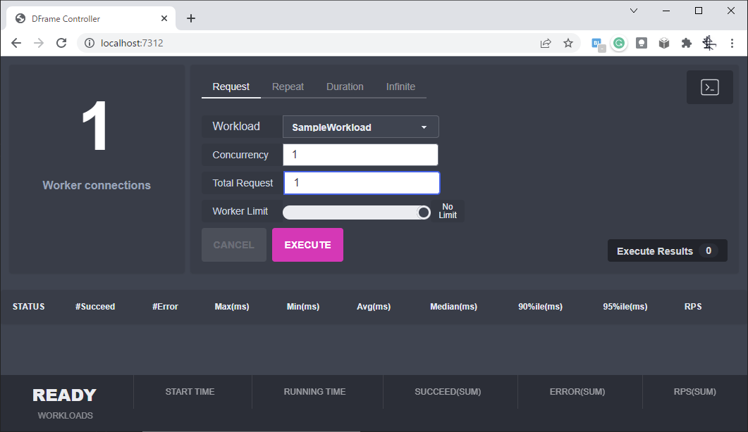This screenshot has height=432, width=748.
Task: Open a new browser tab
Action: pos(191,18)
